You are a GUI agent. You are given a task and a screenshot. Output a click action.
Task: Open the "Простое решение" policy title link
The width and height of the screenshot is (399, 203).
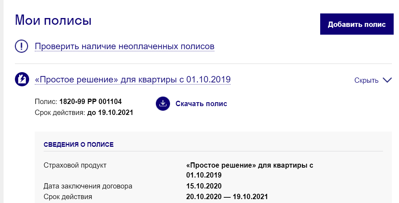(133, 80)
